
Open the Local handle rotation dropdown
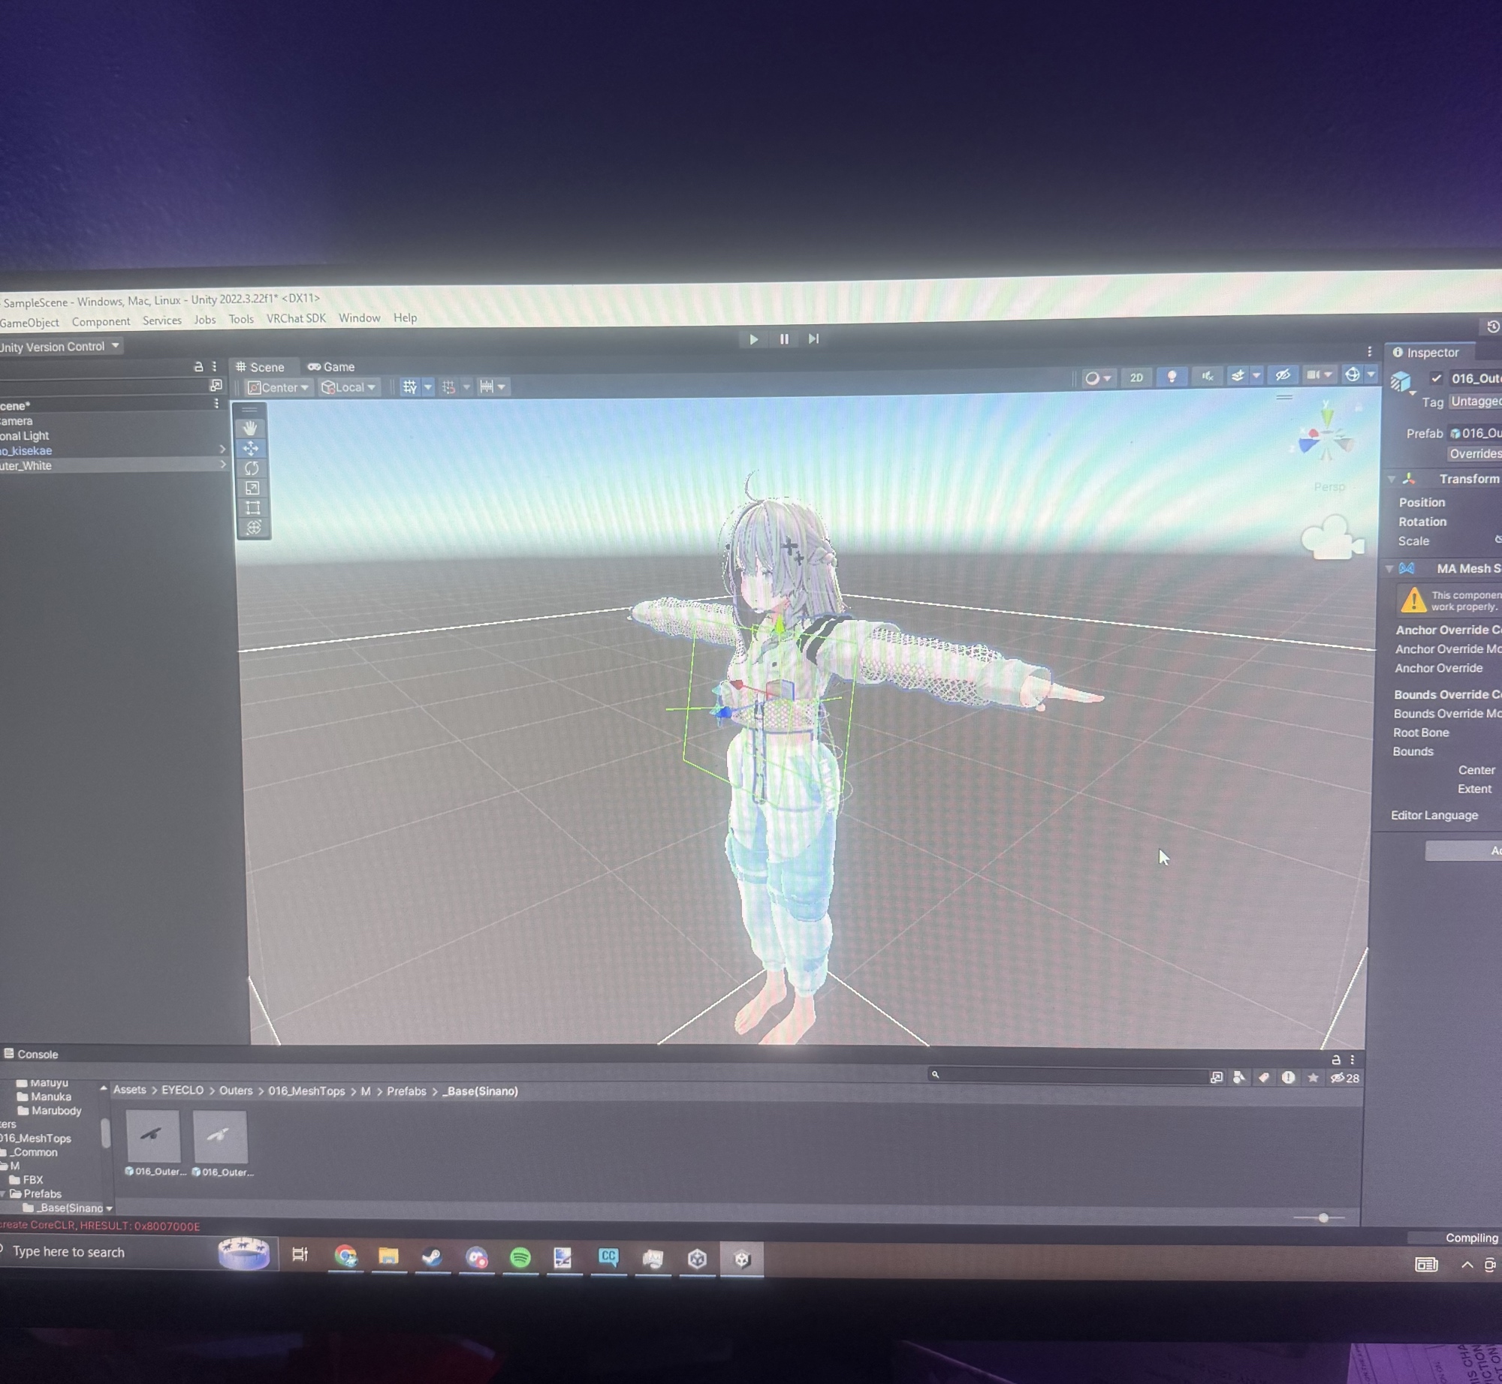(x=348, y=387)
